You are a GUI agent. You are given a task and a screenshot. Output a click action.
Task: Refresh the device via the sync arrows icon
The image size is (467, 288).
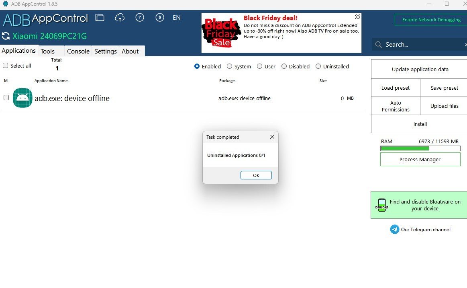(x=6, y=36)
